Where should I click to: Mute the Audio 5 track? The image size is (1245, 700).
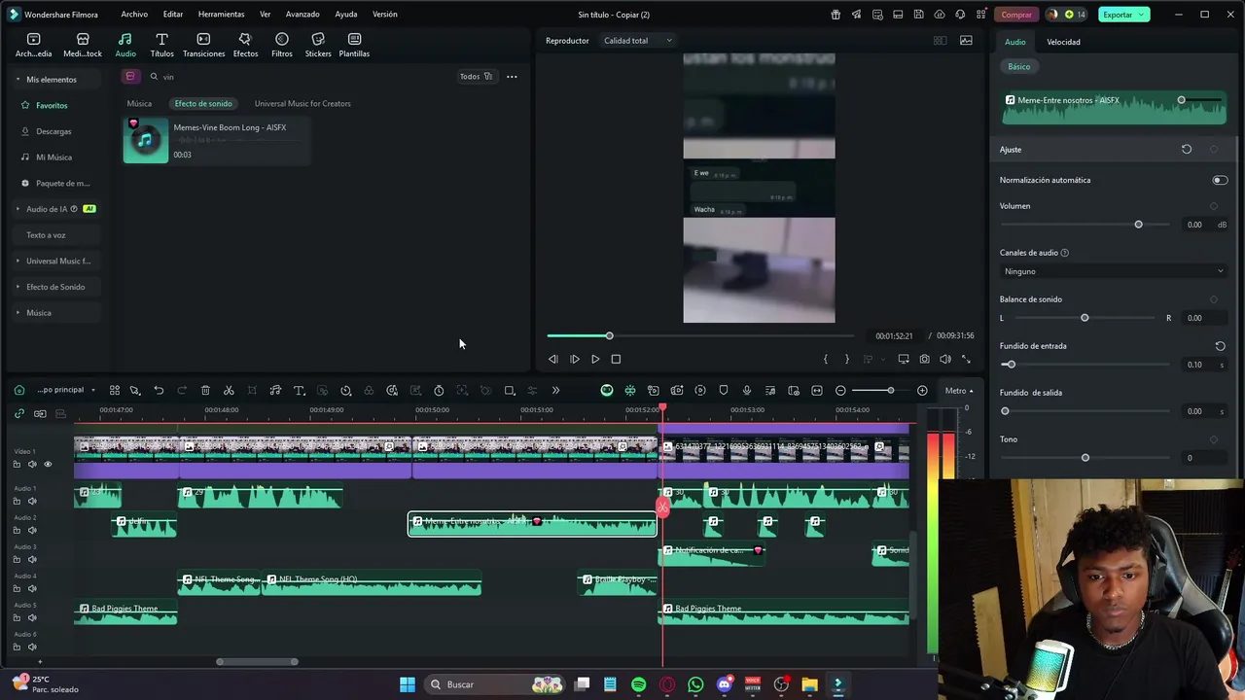(x=32, y=617)
